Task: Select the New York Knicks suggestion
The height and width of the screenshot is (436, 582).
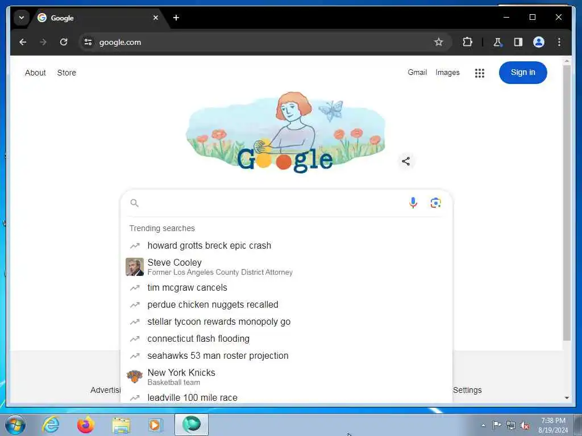Action: pyautogui.click(x=286, y=377)
